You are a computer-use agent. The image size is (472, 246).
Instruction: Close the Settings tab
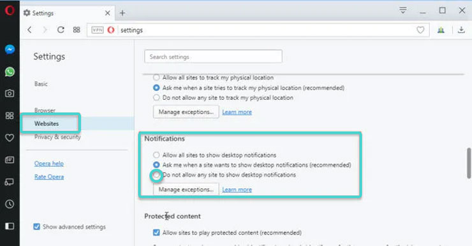point(107,13)
